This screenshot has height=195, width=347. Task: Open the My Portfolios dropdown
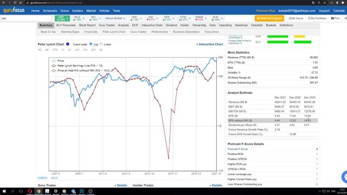[317, 18]
